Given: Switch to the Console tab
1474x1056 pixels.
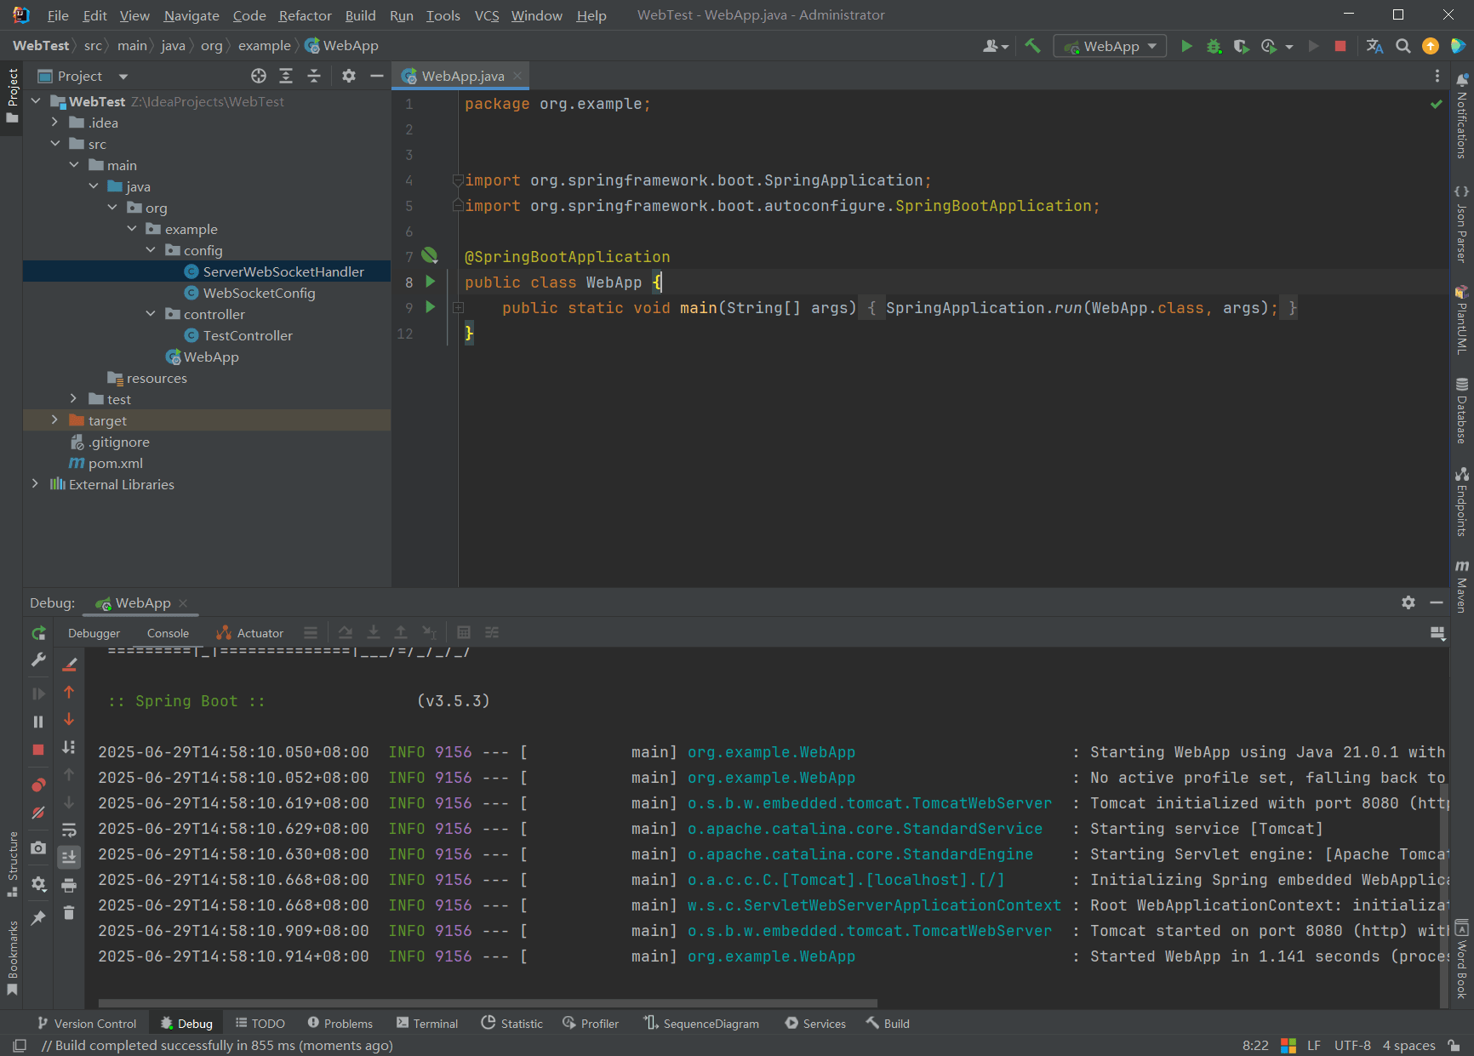Looking at the screenshot, I should coord(168,633).
